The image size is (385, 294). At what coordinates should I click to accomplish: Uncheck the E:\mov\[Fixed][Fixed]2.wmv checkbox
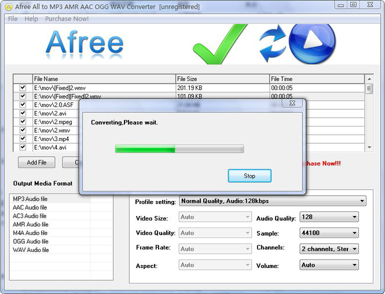pyautogui.click(x=23, y=96)
